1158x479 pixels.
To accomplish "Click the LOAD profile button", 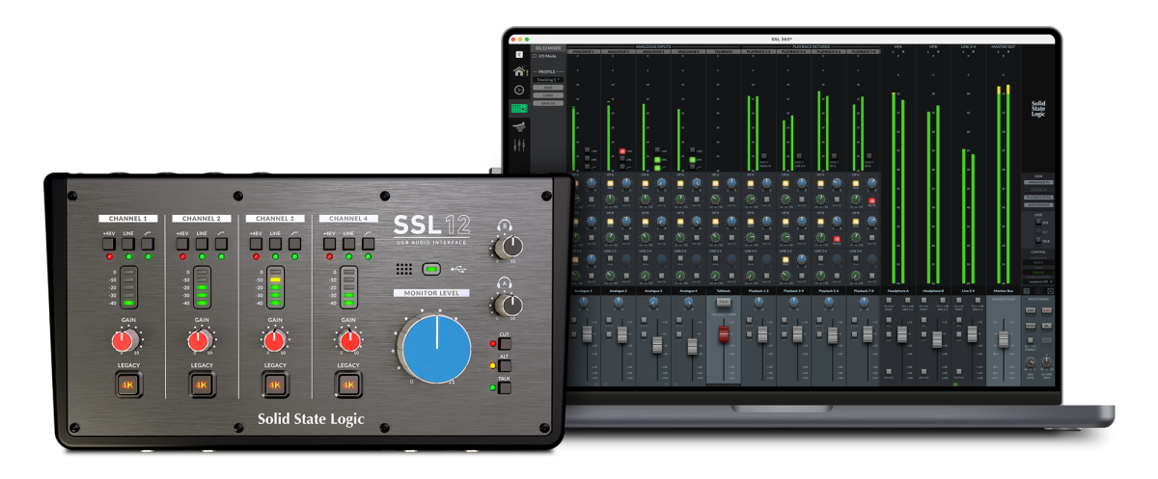I will click(x=548, y=95).
